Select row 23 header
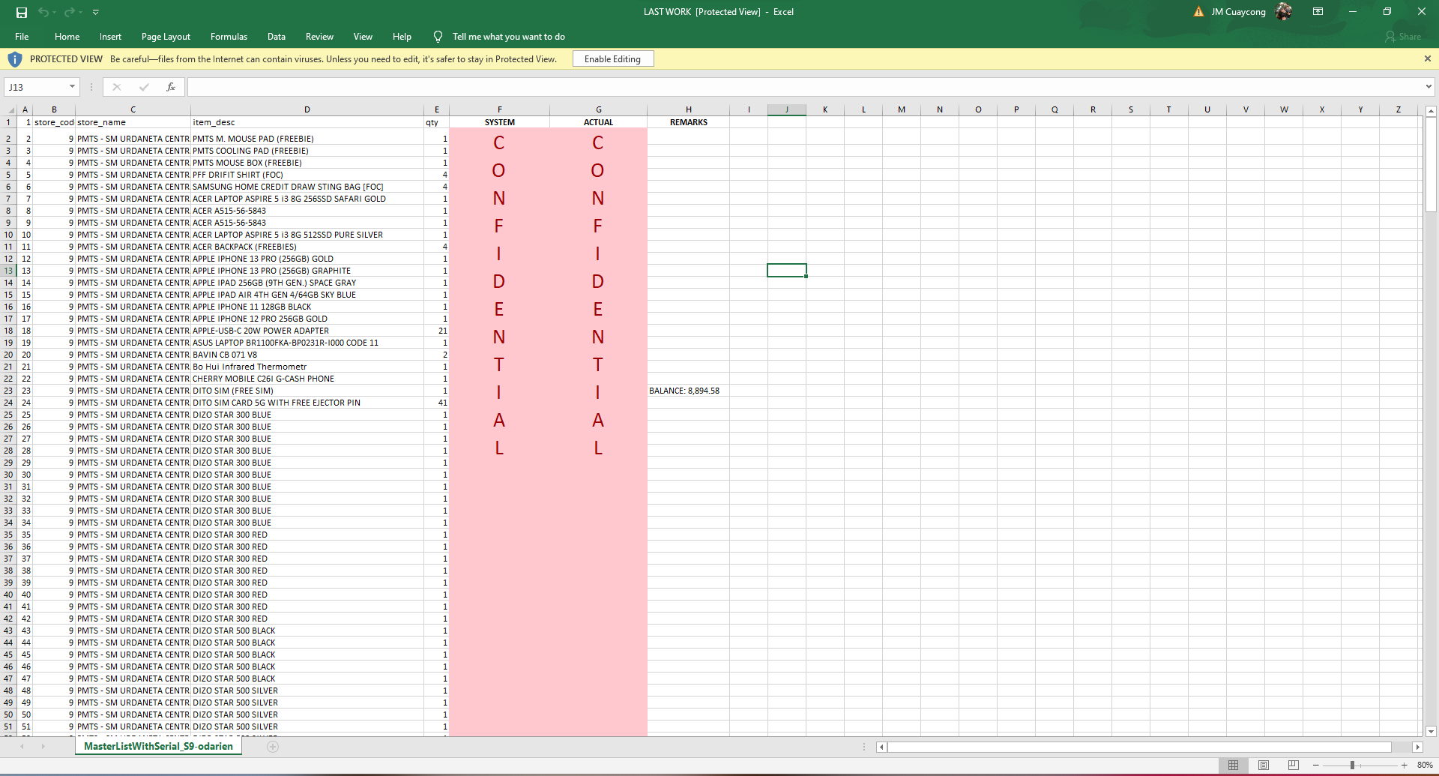The width and height of the screenshot is (1439, 776). click(9, 391)
